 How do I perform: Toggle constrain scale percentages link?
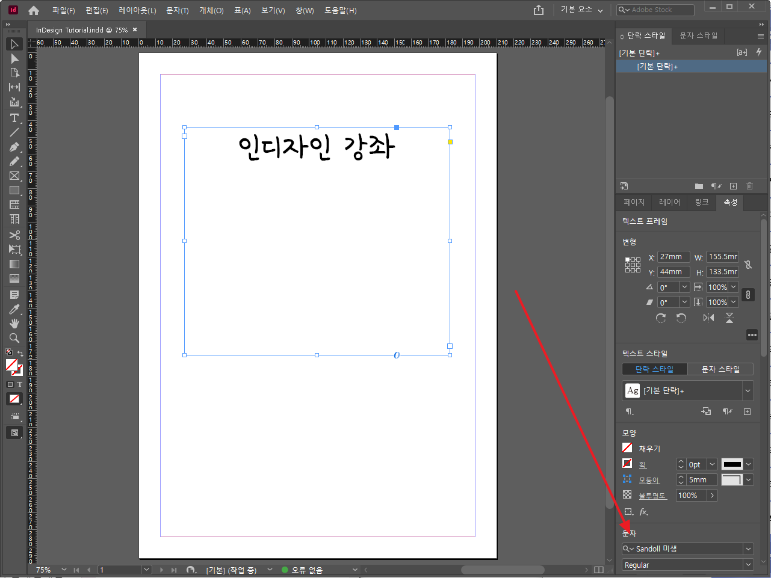click(x=748, y=295)
